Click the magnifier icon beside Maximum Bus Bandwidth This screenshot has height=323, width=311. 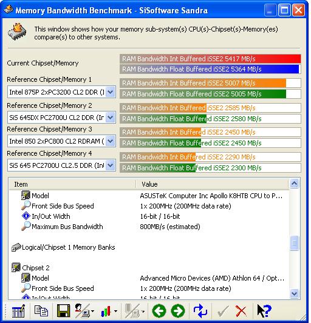pos(26,226)
